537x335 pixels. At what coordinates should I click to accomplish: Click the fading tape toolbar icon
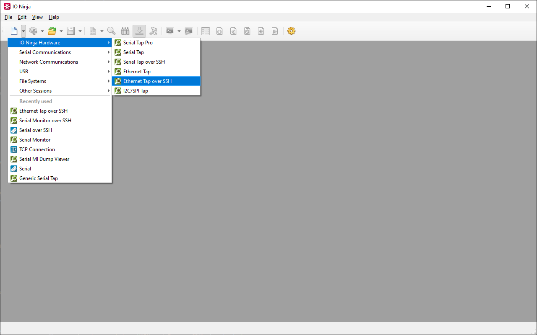[x=153, y=31]
